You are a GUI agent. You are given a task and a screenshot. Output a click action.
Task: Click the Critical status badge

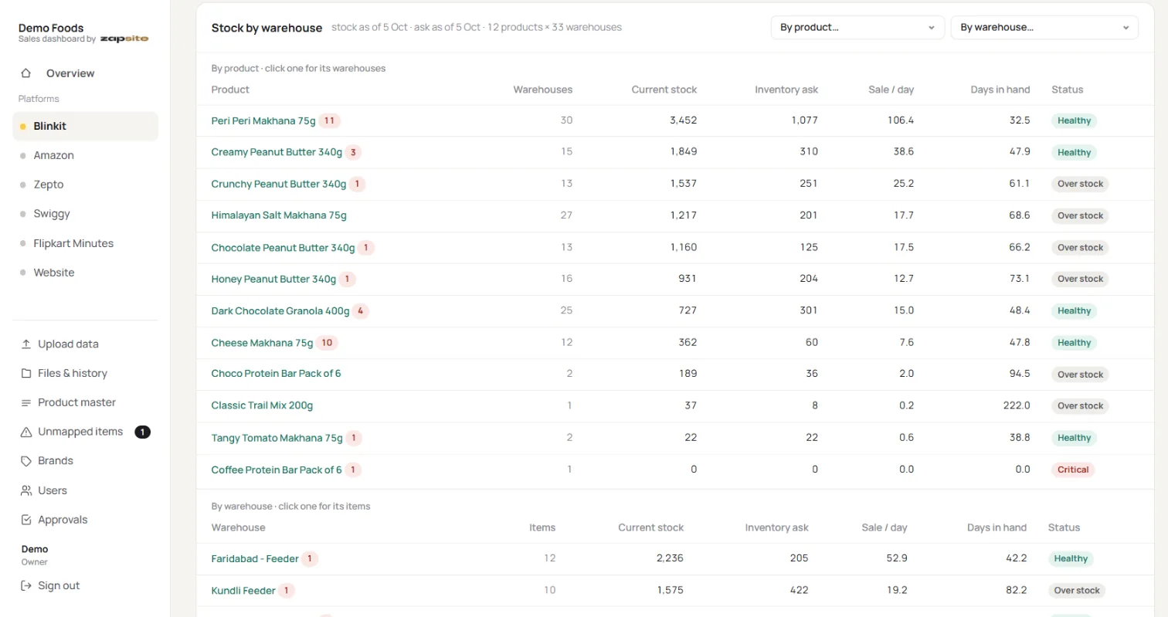click(x=1073, y=470)
